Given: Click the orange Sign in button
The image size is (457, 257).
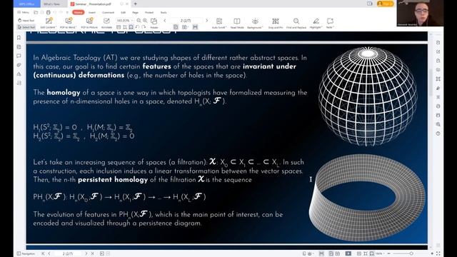Looking at the screenshot, I should pyautogui.click(x=386, y=4).
